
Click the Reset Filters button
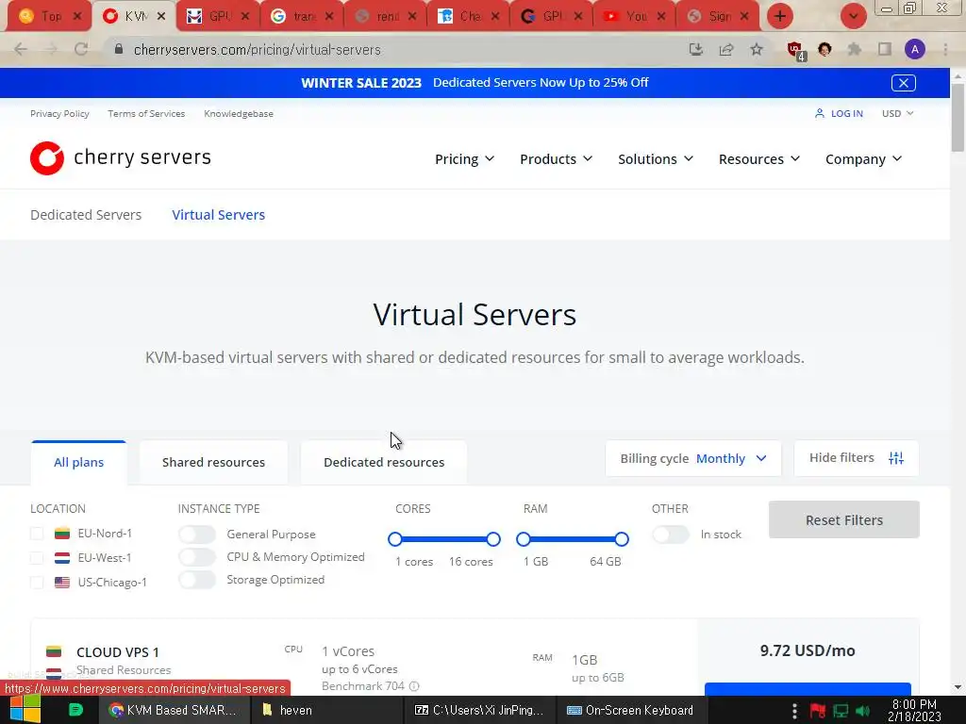pos(844,520)
